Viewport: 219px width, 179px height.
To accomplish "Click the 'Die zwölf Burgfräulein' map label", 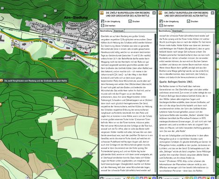I will (x=35, y=81).
